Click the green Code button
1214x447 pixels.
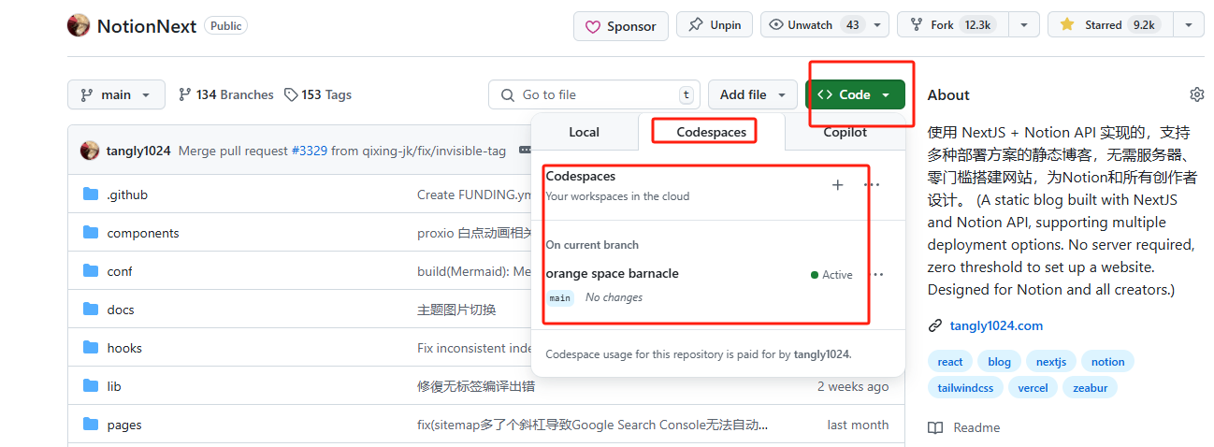tap(855, 94)
